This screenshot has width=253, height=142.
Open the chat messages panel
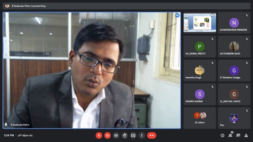238,135
